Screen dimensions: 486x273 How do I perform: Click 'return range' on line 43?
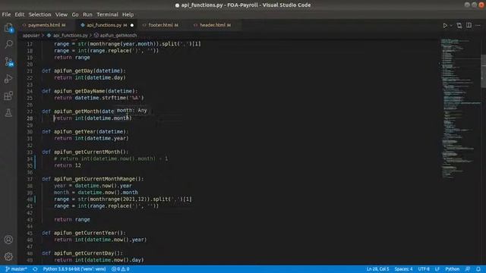coord(72,219)
